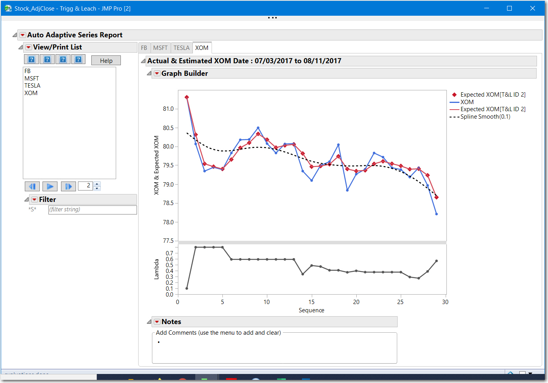This screenshot has height=383, width=548.
Task: Click the first question-mark icon button
Action: click(x=31, y=60)
